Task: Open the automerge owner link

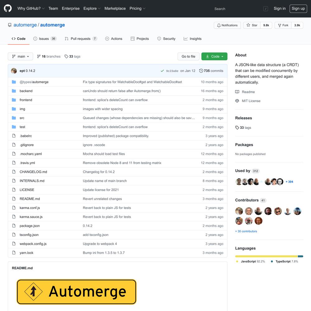Action: tap(25, 25)
